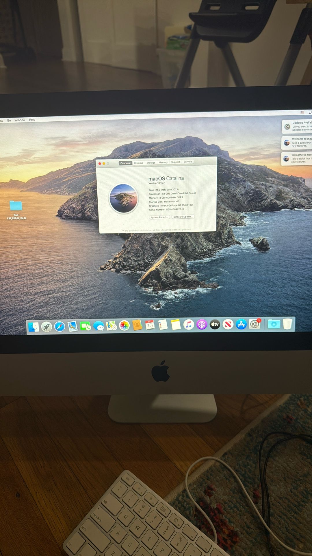Minimize the About This Mac window
Screen dimensions: 312x556
click(x=104, y=164)
